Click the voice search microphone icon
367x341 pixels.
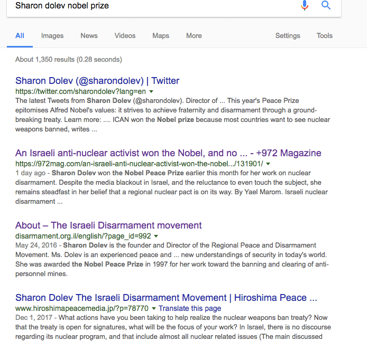point(305,6)
